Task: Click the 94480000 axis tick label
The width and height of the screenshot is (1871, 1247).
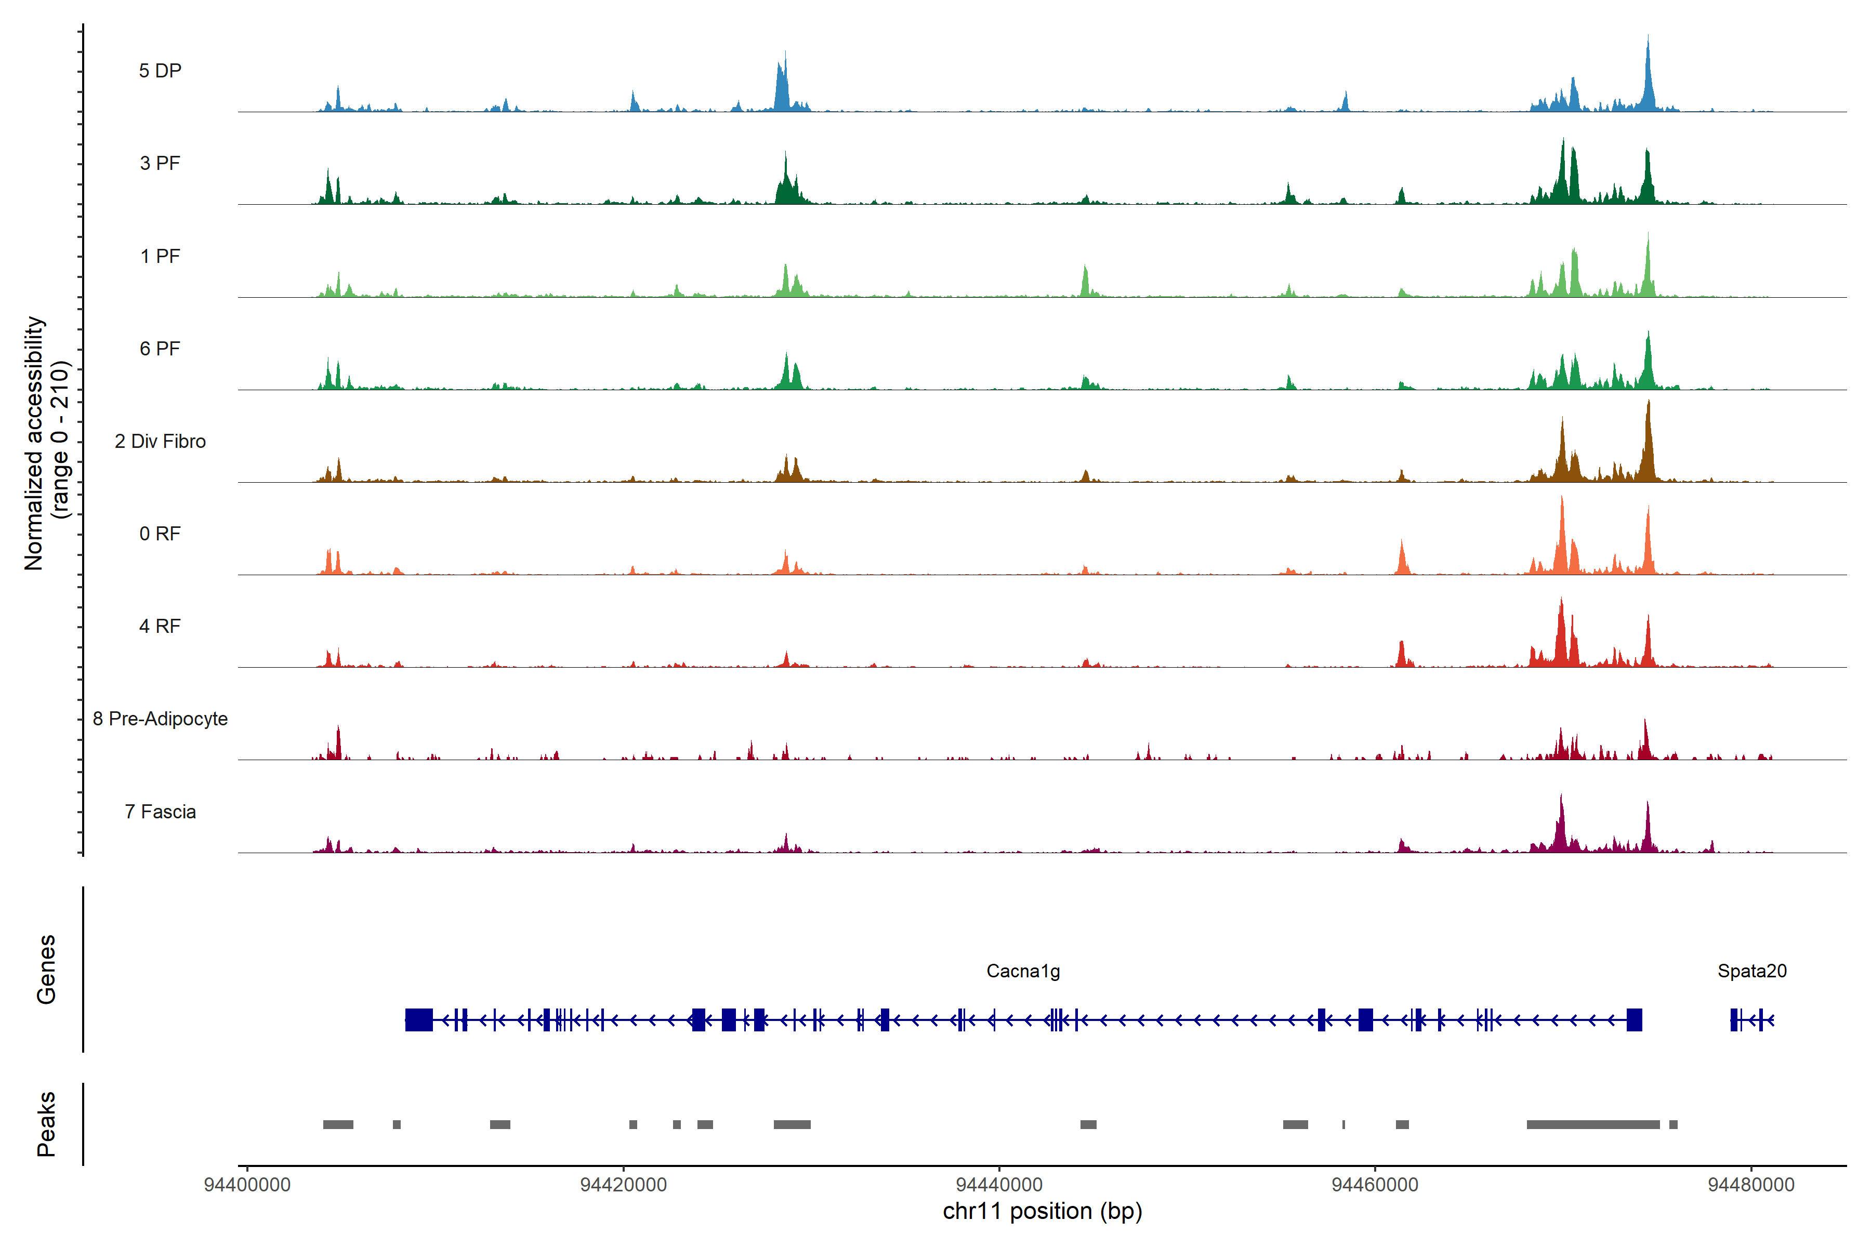Action: pos(1751,1185)
